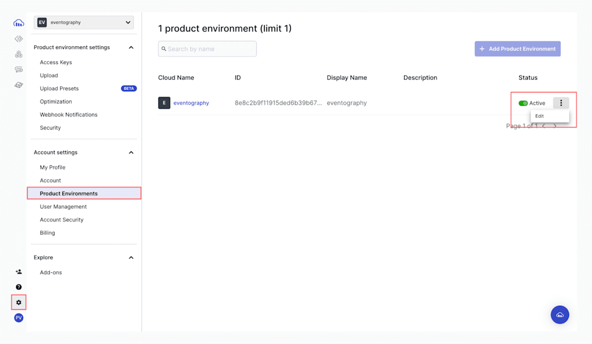Click the settings gear icon
Viewport: 592px width, 344px height.
pyautogui.click(x=18, y=302)
